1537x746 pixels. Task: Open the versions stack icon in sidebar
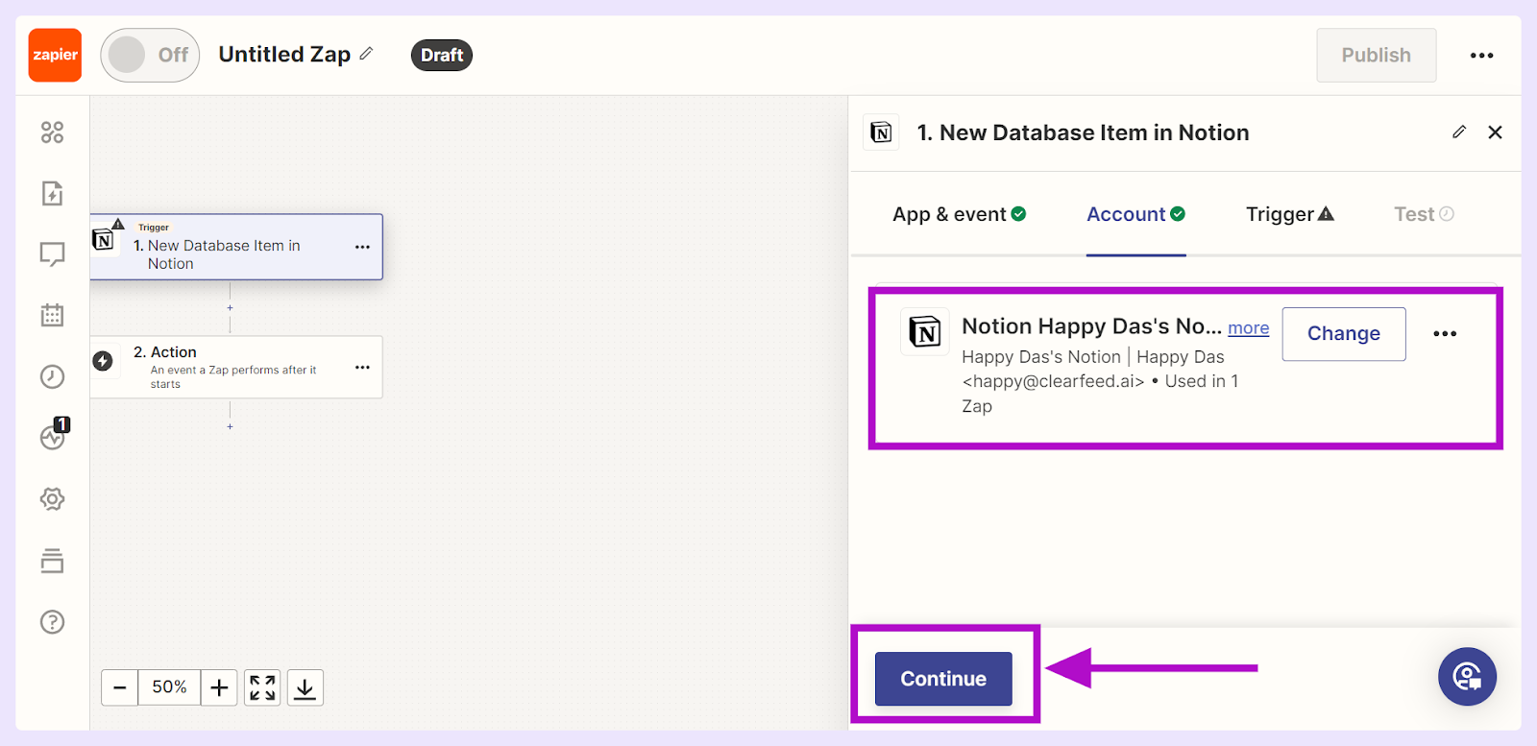coord(52,561)
